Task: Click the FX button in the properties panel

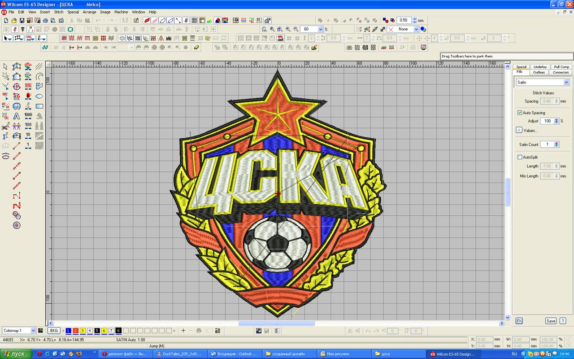Action: click(x=519, y=321)
